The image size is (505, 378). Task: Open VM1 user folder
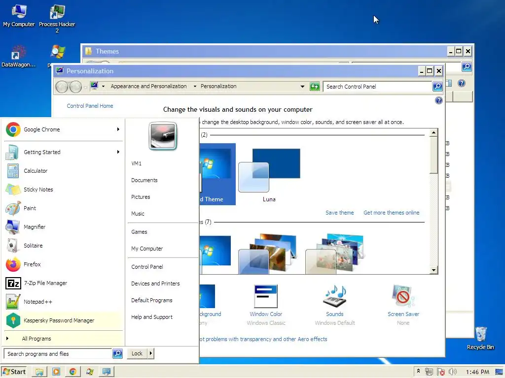pos(136,163)
